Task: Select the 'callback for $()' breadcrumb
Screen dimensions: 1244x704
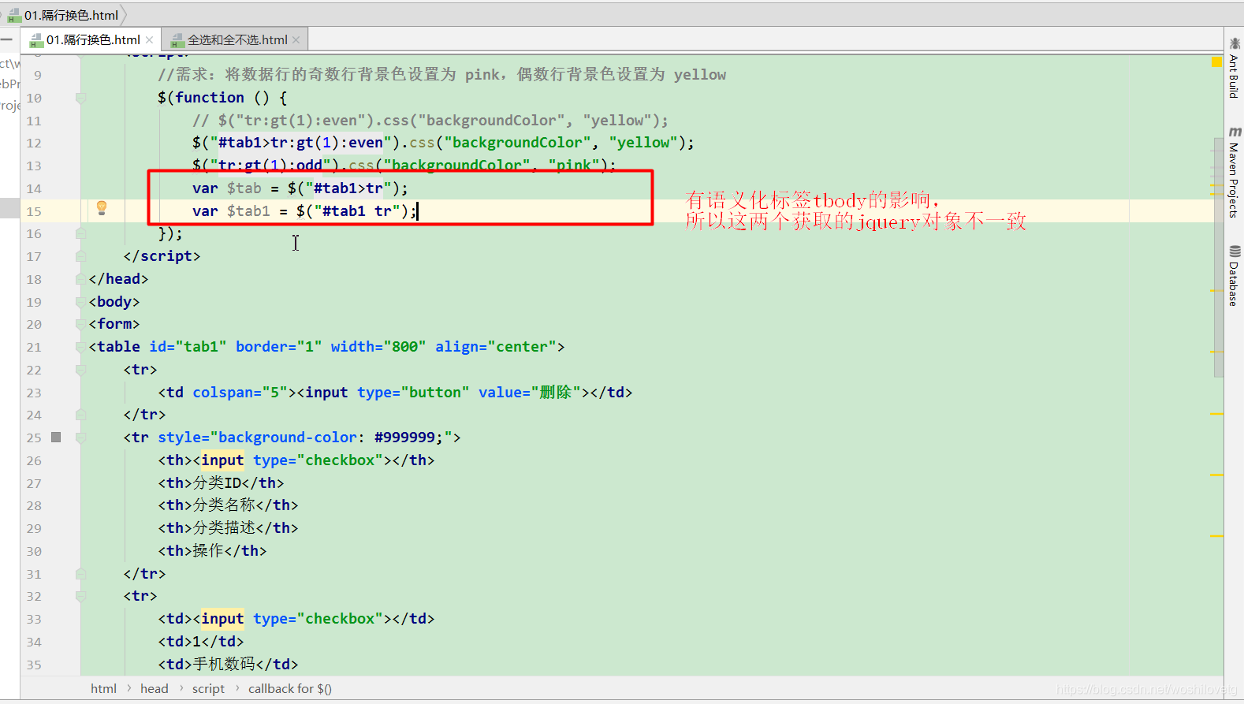Action: click(x=290, y=689)
